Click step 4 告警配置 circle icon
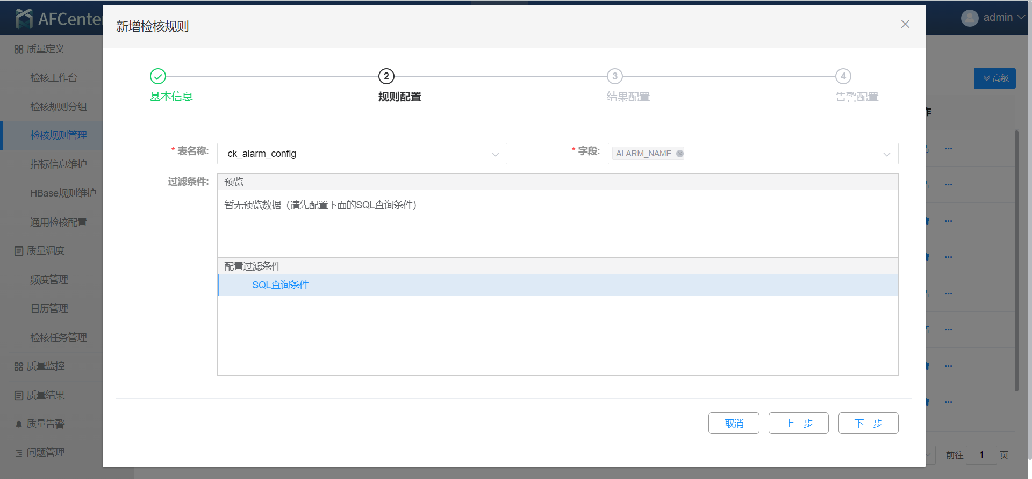 tap(843, 77)
